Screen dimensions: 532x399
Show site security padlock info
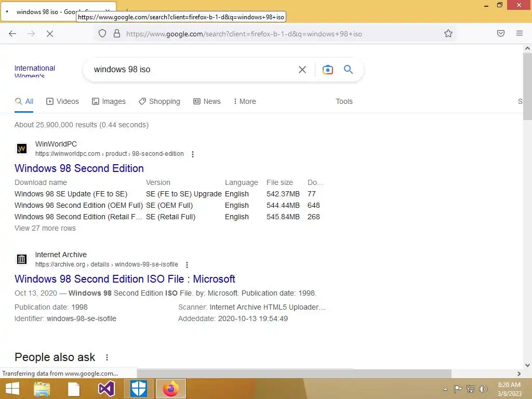coord(117,34)
